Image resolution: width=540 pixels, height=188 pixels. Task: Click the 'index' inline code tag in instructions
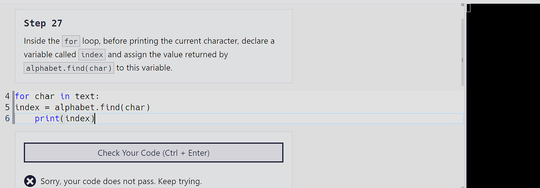(x=92, y=55)
